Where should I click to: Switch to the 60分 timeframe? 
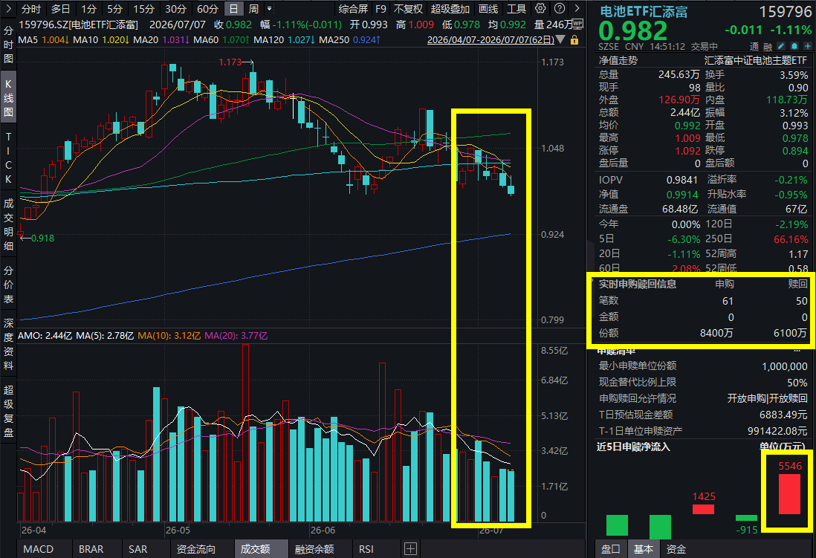(x=207, y=9)
